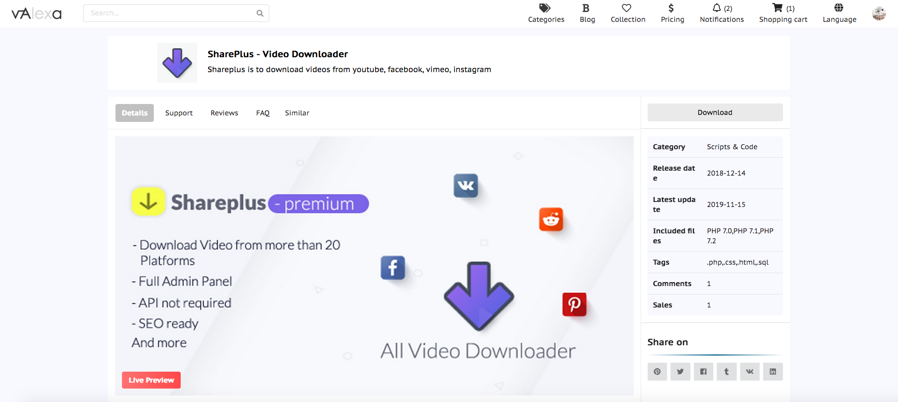The width and height of the screenshot is (898, 402).
Task: Click the Comments count value
Action: pos(709,284)
